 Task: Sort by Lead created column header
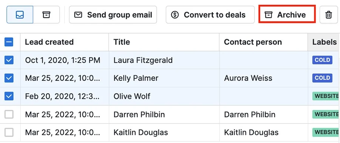(x=65, y=42)
